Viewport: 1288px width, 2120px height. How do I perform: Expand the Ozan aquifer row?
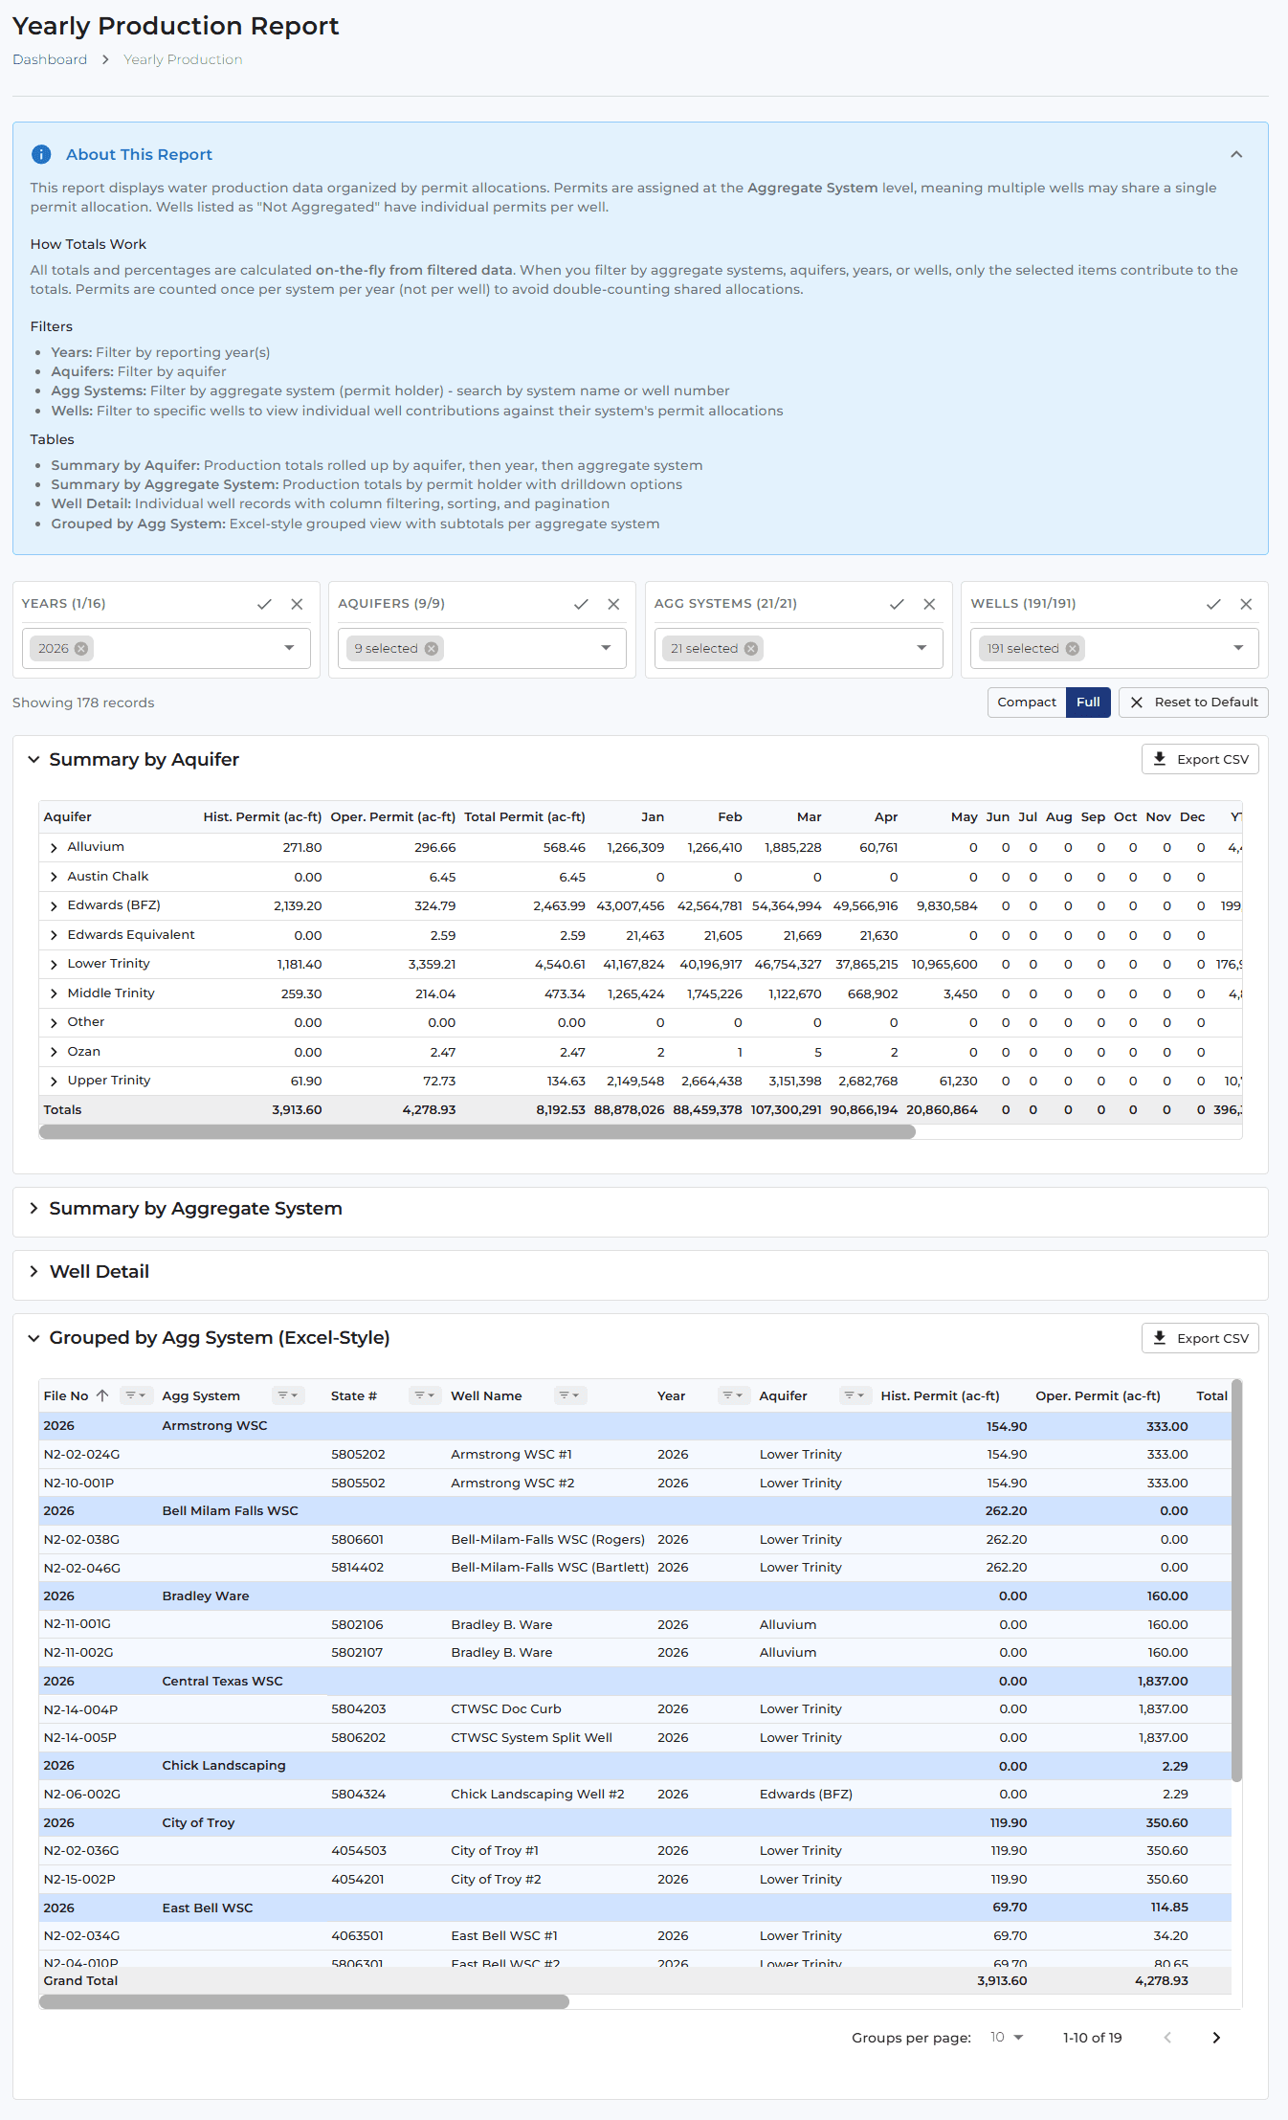54,1052
